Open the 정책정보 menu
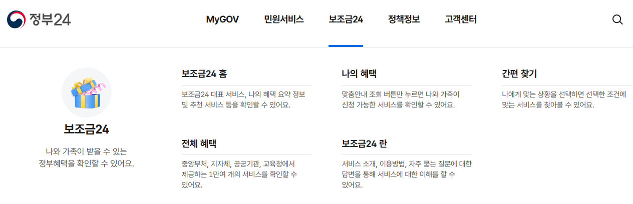The width and height of the screenshot is (633, 204). 404,19
